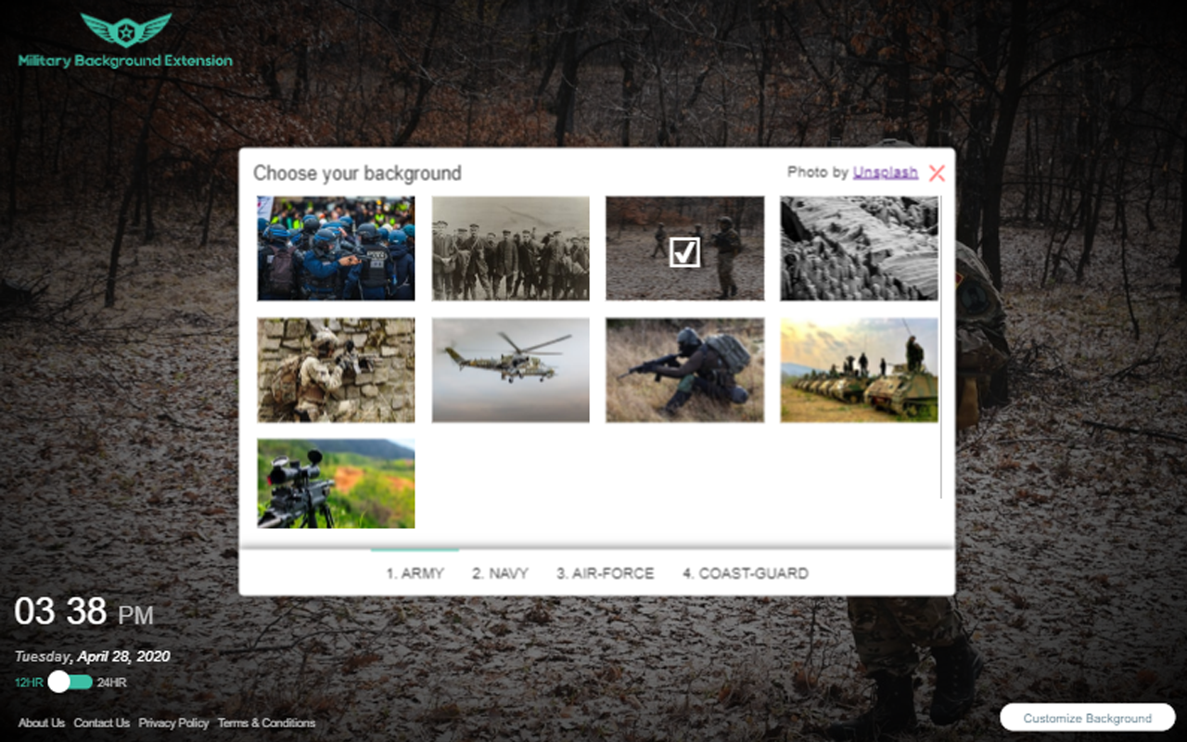Pick the sniper rifle scope background

click(x=335, y=484)
